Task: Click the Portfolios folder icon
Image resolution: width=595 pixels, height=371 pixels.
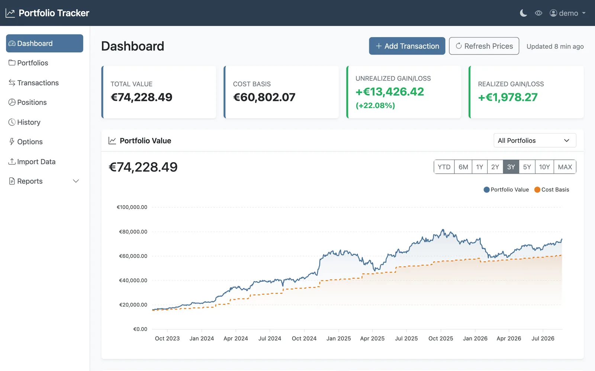Action: tap(12, 63)
